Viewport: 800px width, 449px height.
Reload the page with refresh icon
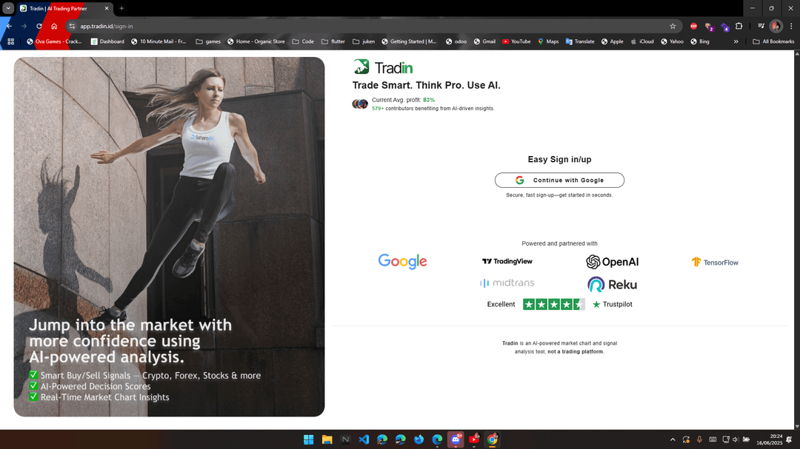[39, 26]
